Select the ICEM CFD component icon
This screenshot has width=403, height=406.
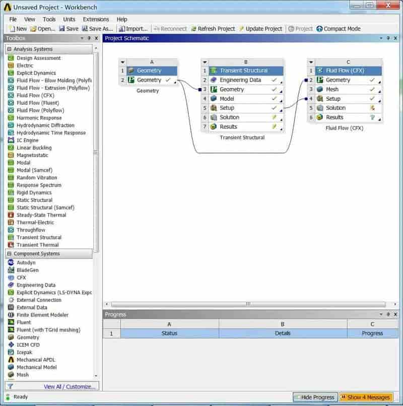point(11,345)
